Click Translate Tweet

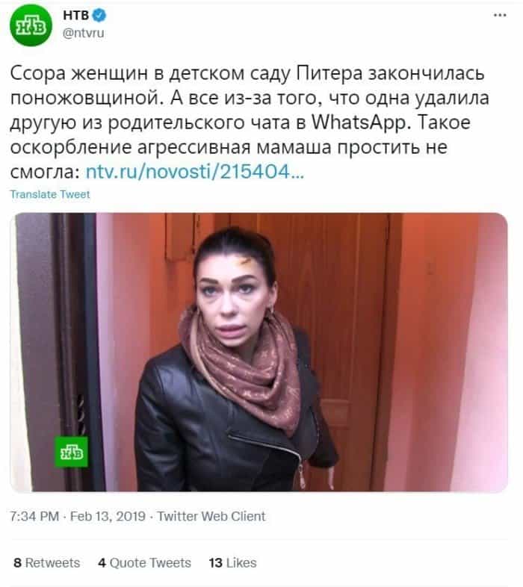pyautogui.click(x=50, y=194)
